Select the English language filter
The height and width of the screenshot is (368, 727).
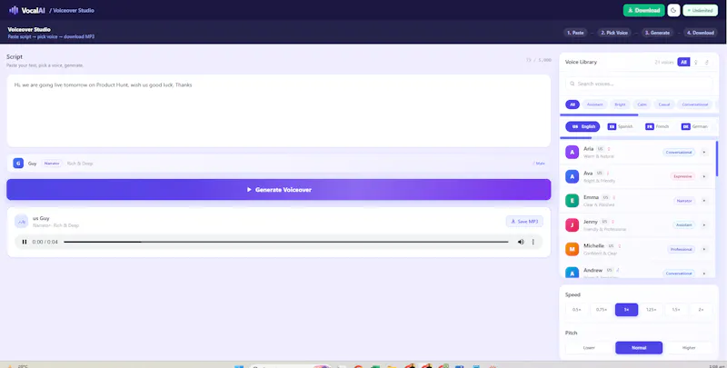point(583,126)
